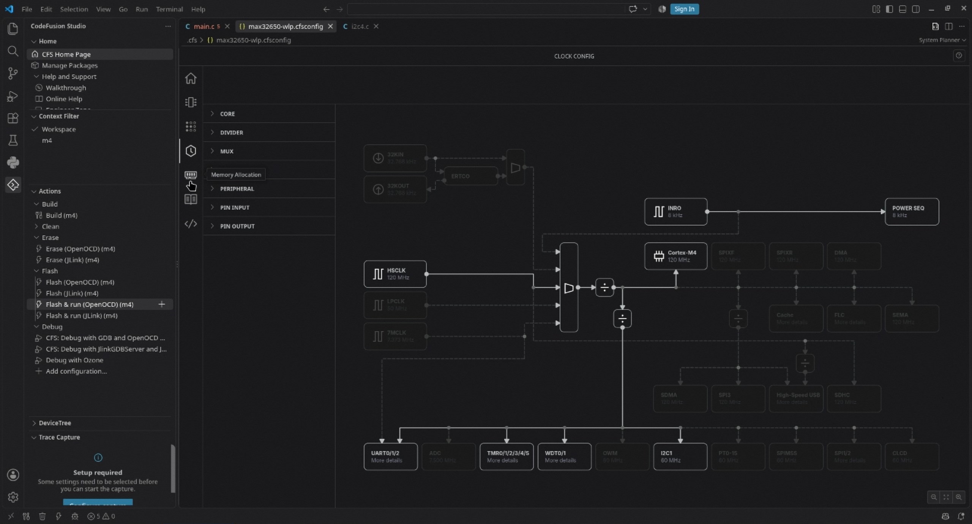Click the command center search field
Viewport: 972px width, 524px height.
coord(486,9)
